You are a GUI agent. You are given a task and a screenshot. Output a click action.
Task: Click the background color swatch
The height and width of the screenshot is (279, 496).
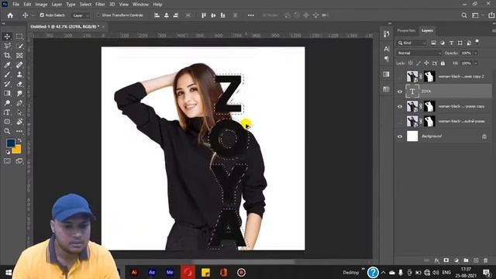pos(17,150)
